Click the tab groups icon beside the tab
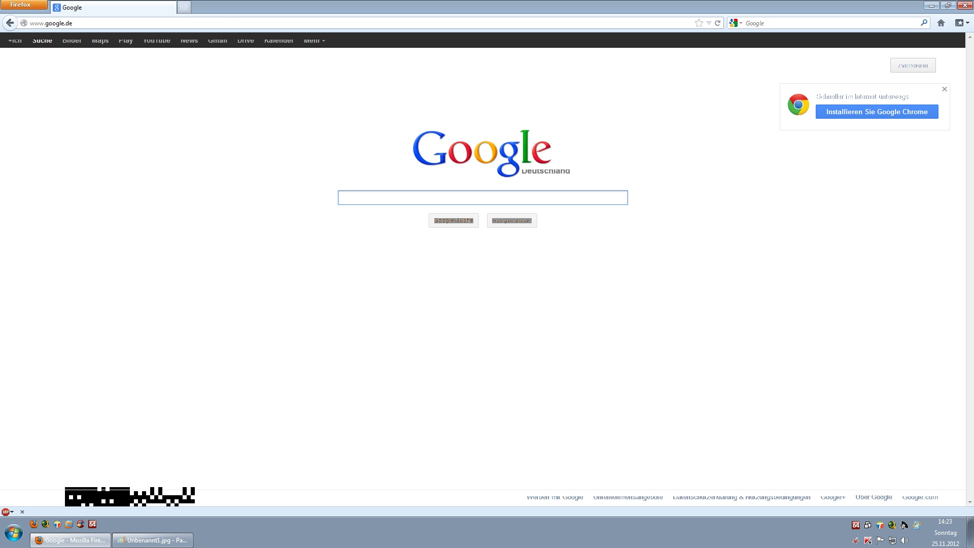 pos(184,7)
